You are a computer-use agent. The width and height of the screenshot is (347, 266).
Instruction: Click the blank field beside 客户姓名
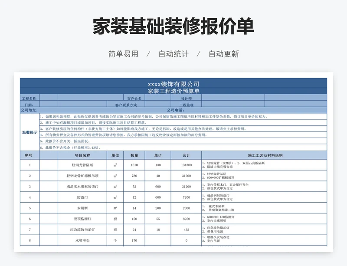coord(158,98)
